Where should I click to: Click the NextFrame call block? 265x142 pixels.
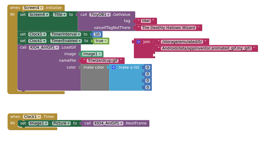click(x=116, y=123)
